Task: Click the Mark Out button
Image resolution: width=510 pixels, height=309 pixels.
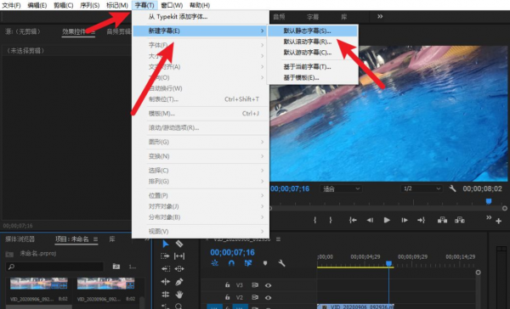Action: click(331, 220)
